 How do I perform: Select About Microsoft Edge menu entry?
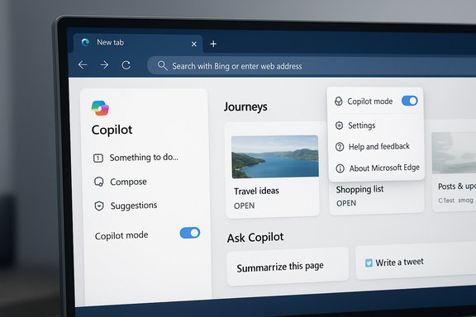tap(377, 168)
